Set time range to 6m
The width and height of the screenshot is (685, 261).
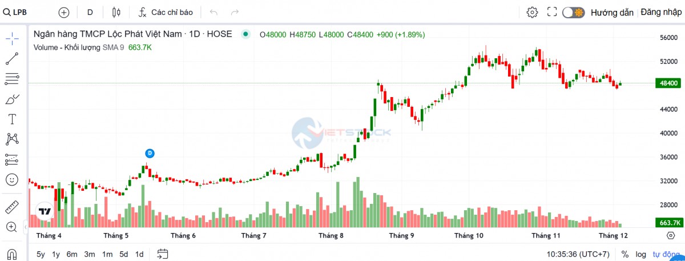(x=72, y=254)
